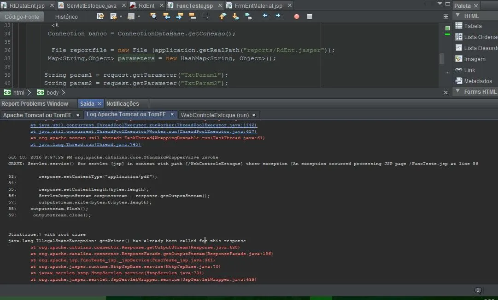Click the Find Previous Occurrence arrow icon
498x300 pixels.
(x=167, y=16)
